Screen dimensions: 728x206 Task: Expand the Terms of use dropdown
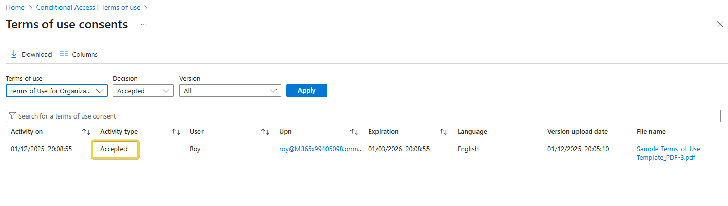point(56,91)
